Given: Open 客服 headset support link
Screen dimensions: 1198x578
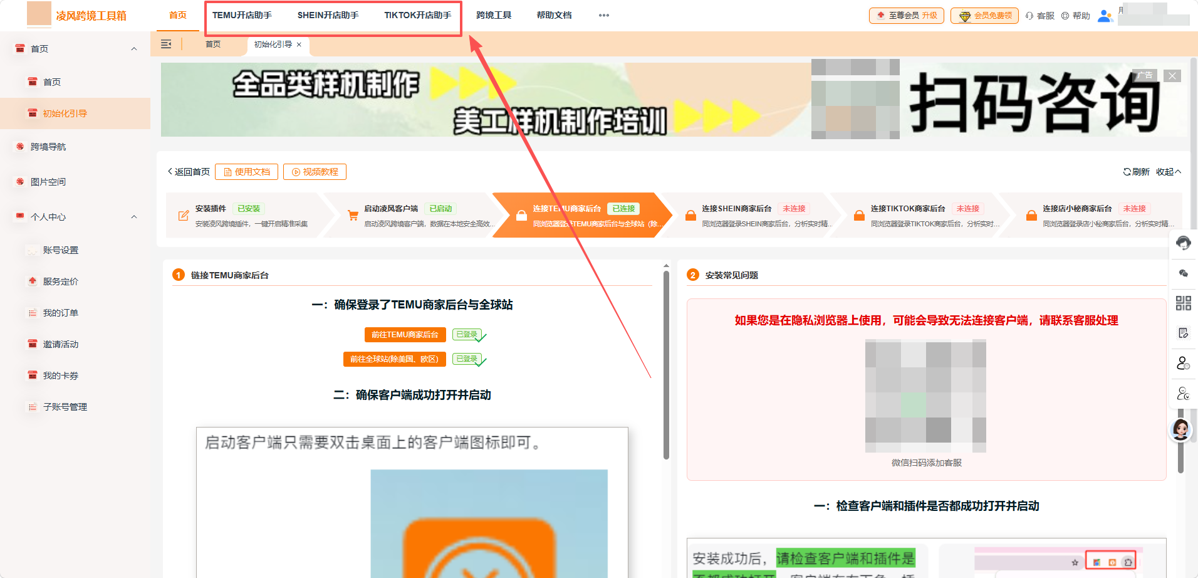Looking at the screenshot, I should pyautogui.click(x=1040, y=16).
